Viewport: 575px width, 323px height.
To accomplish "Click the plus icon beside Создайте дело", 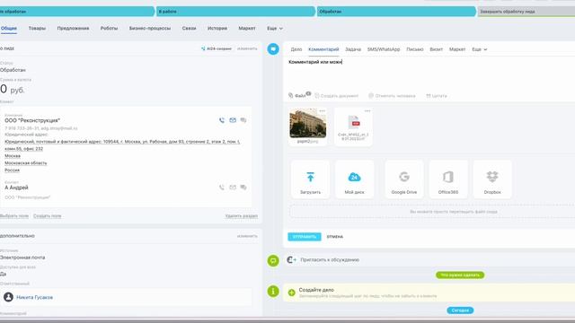I will [291, 292].
